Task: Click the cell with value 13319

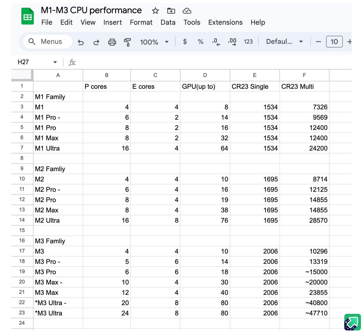Action: pyautogui.click(x=304, y=262)
